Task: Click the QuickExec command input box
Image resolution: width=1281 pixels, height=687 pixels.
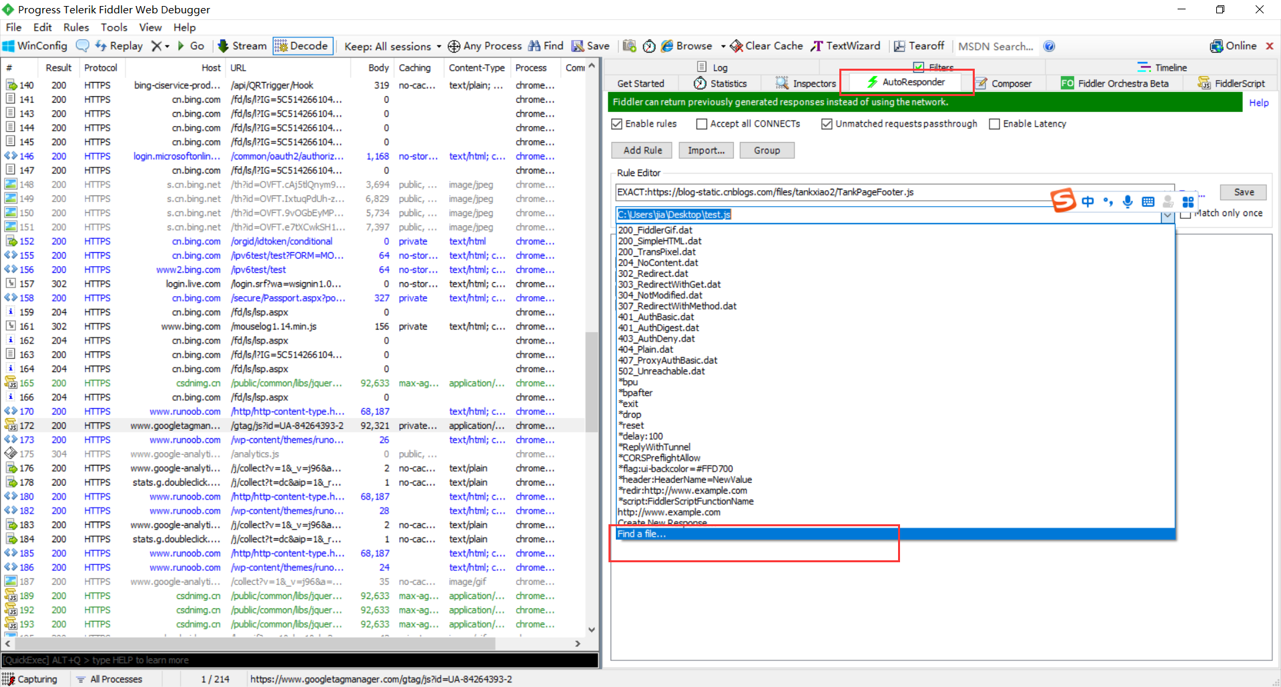Action: pyautogui.click(x=300, y=660)
